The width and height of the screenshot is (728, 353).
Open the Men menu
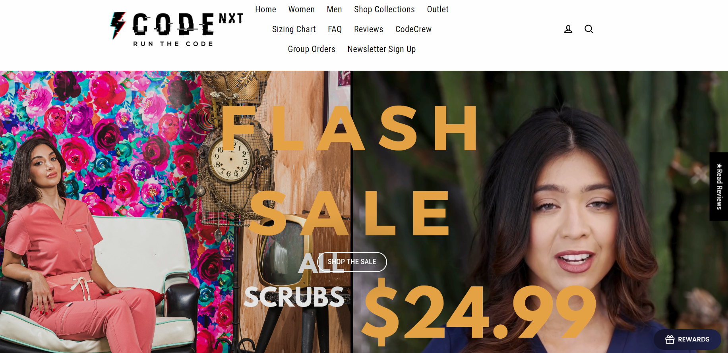click(x=334, y=9)
